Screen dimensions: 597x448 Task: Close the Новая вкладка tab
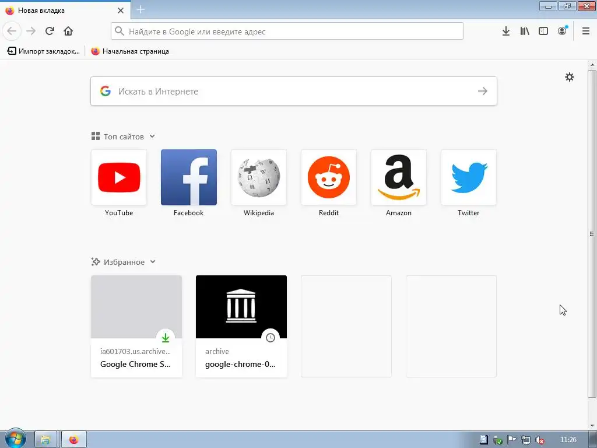121,10
